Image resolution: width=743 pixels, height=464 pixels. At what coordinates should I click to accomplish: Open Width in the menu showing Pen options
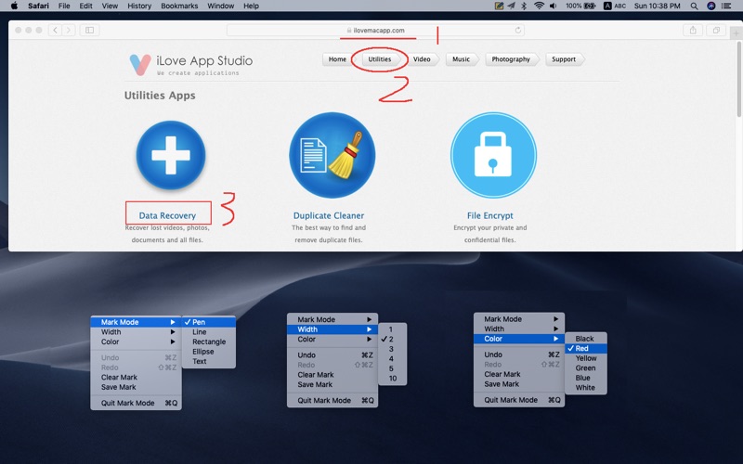coord(136,332)
